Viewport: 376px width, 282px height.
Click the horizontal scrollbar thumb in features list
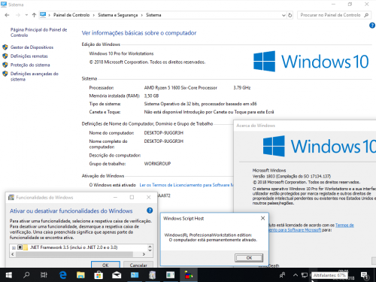[74, 254]
